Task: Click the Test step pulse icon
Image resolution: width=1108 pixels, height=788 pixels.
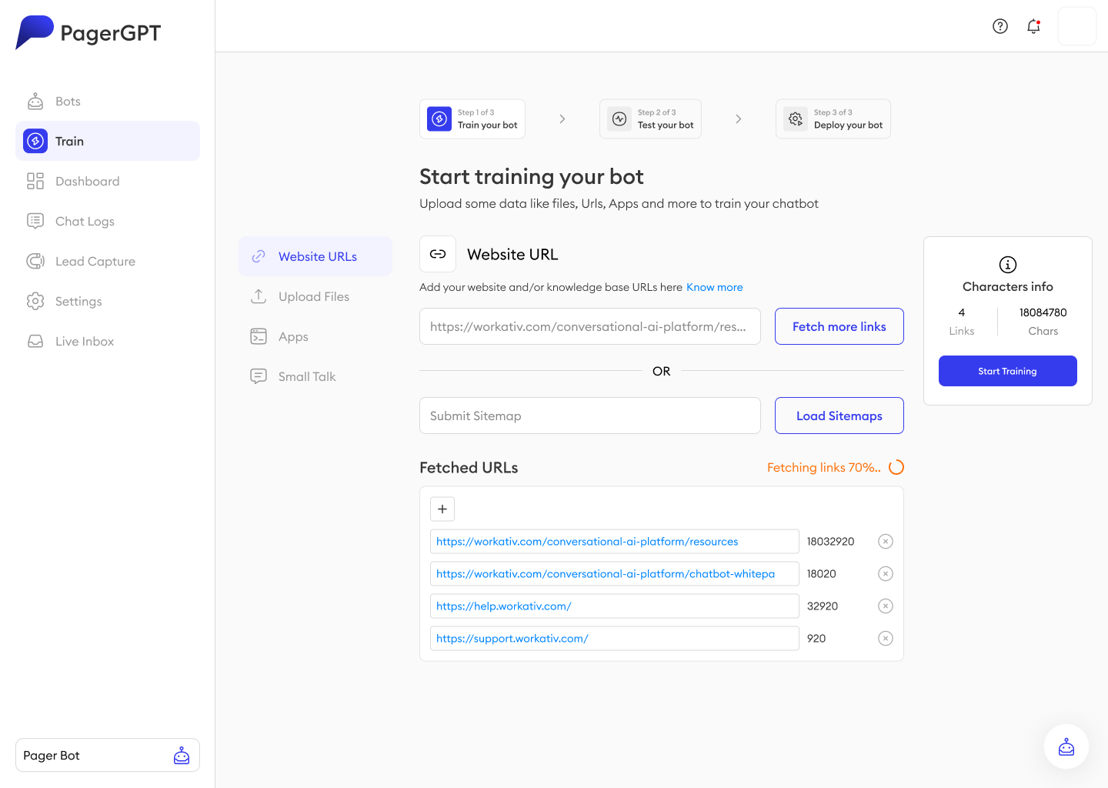Action: tap(619, 119)
